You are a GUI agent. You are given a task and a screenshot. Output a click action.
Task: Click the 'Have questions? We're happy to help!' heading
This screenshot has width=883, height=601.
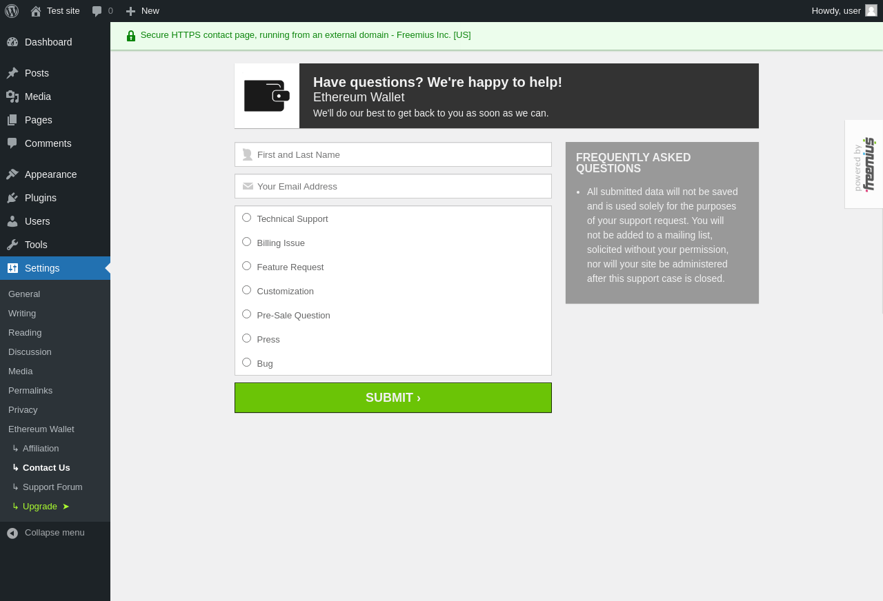(437, 82)
